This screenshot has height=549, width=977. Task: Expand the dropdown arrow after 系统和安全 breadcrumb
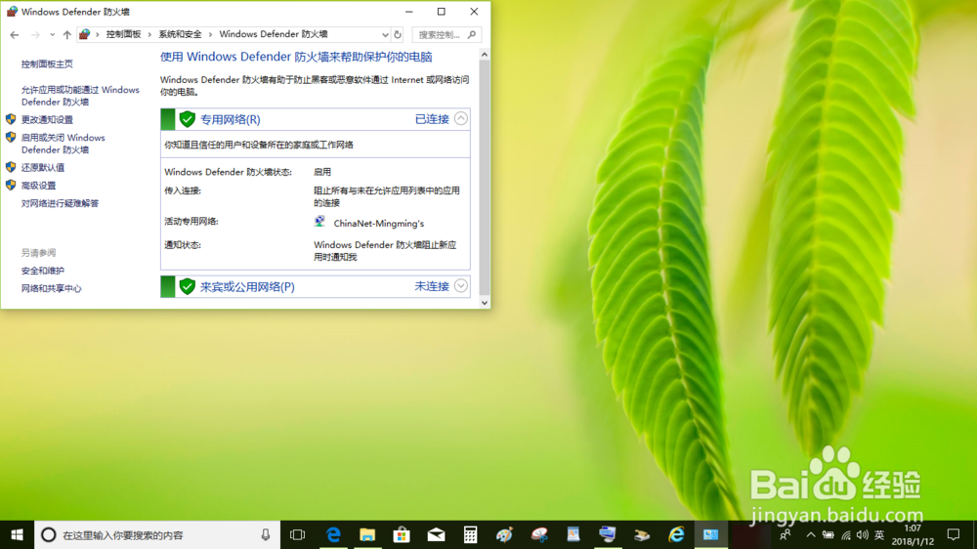210,34
